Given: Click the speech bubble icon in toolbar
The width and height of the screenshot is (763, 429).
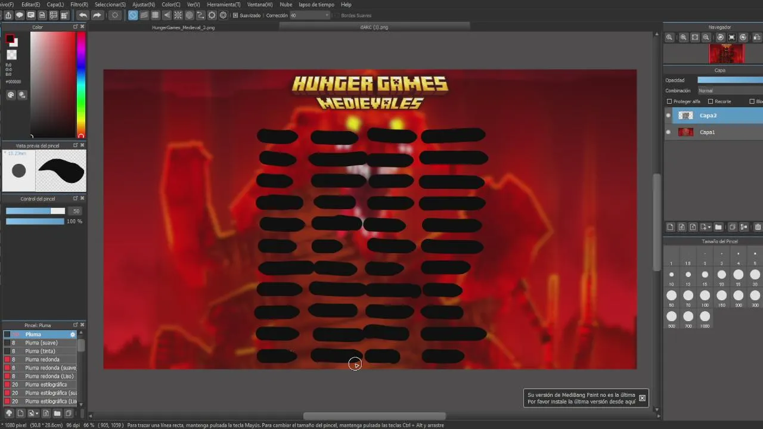Looking at the screenshot, I should [20, 15].
